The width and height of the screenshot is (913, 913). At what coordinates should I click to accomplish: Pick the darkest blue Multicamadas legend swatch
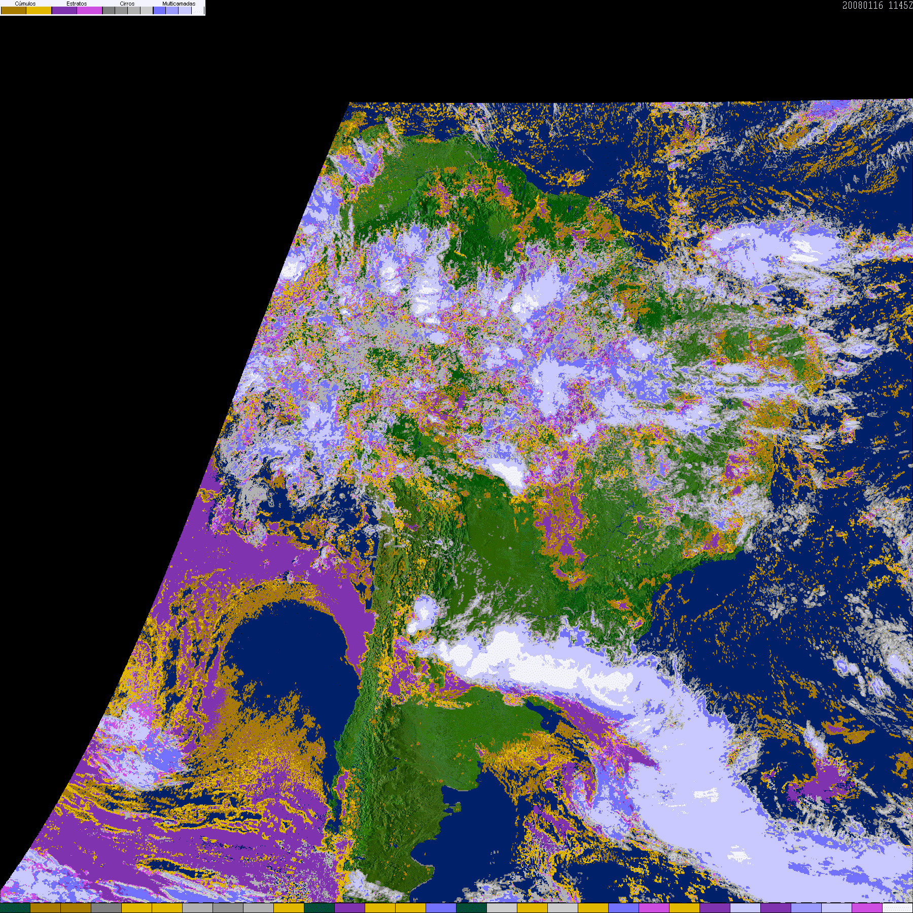(x=159, y=10)
